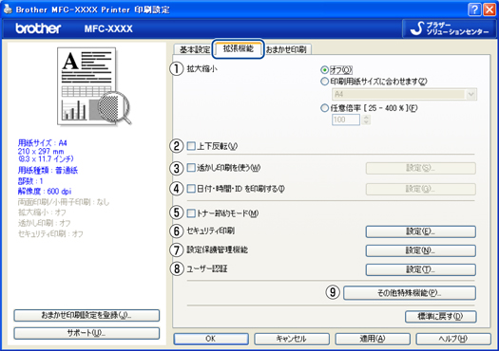Image resolution: width=499 pixels, height=351 pixels.
Task: Expand the A4 paper size dropdown
Action: 471,94
